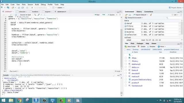This screenshot has height=103, width=184.
Task: Click the Compile report notebook icon
Action: 45,15
